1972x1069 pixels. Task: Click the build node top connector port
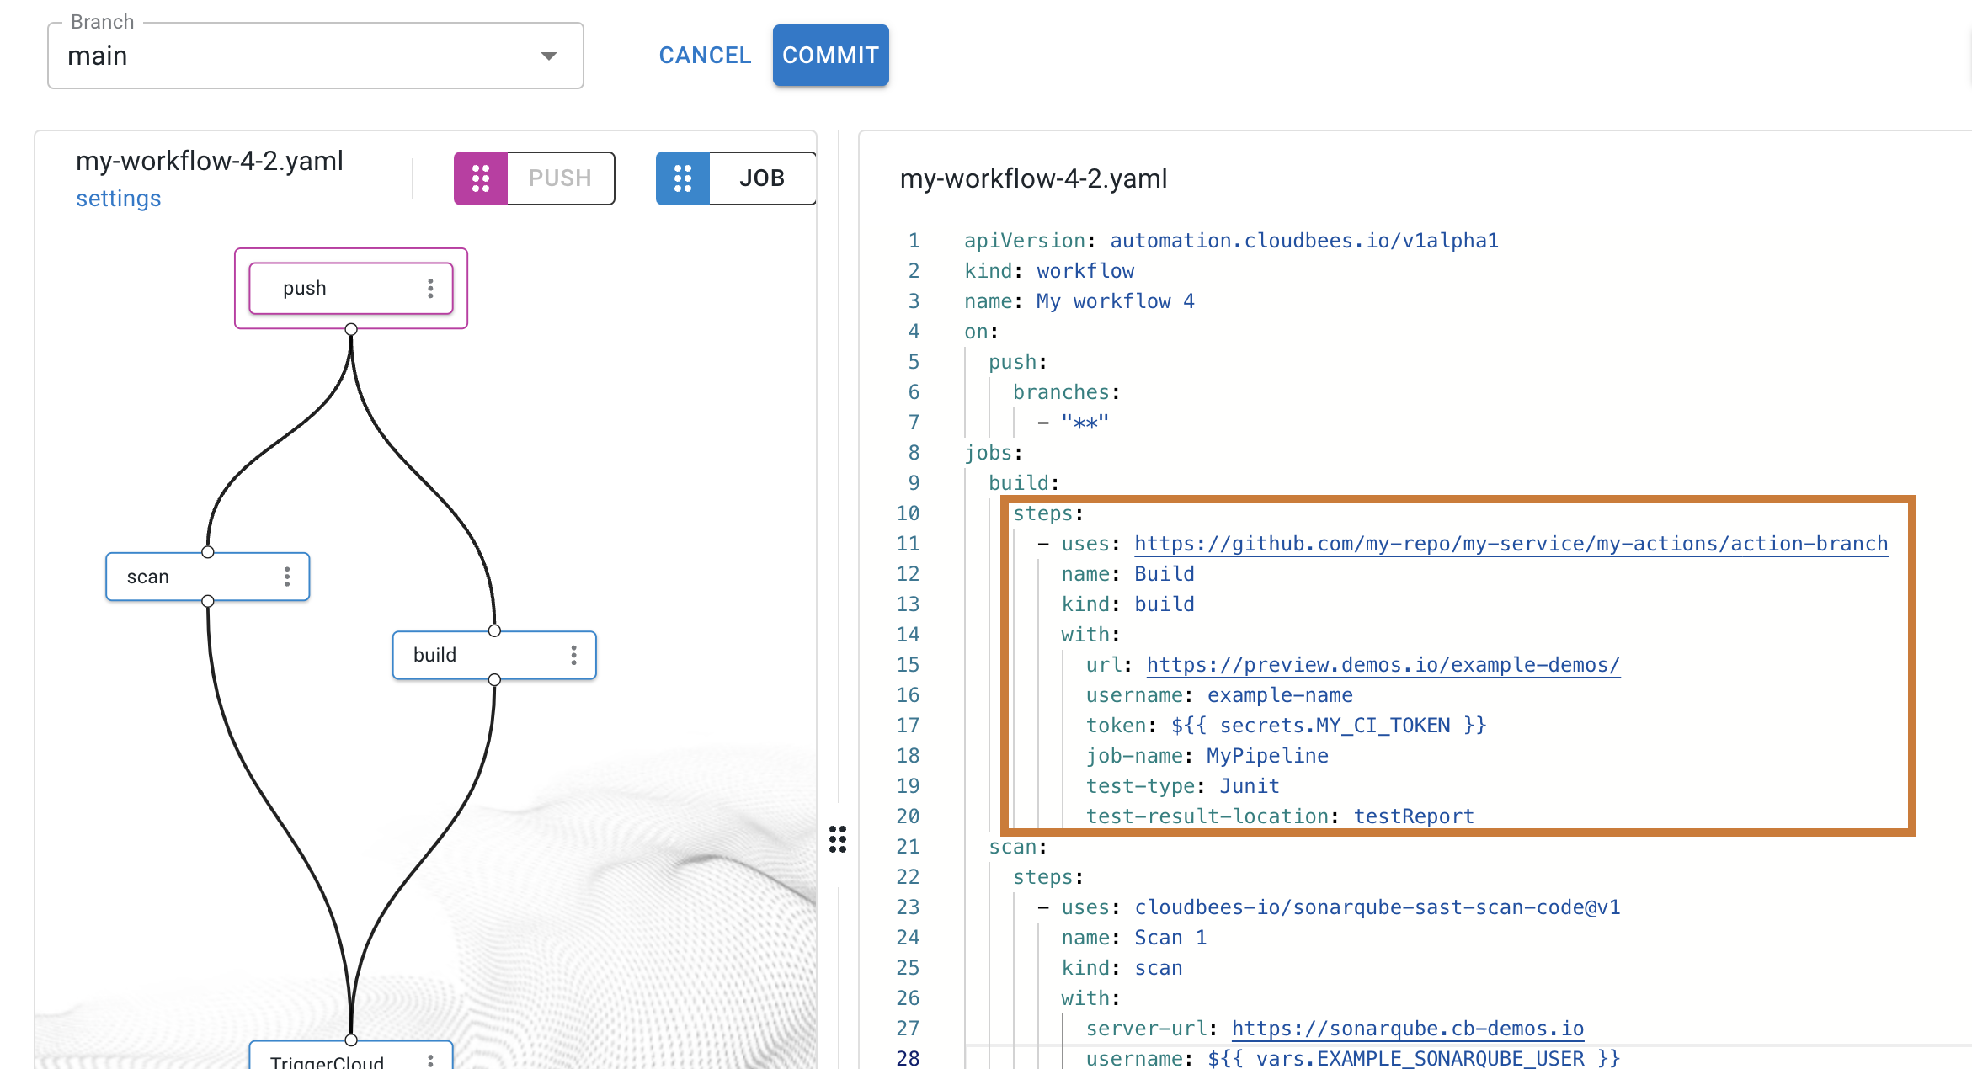coord(494,630)
